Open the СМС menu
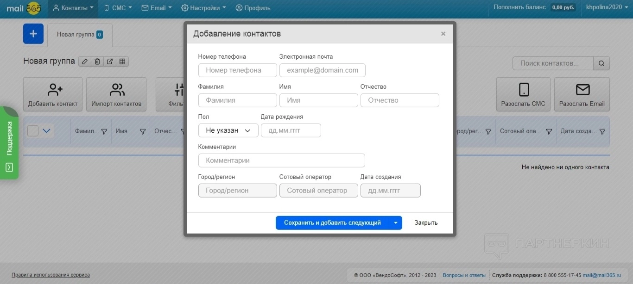 point(118,8)
